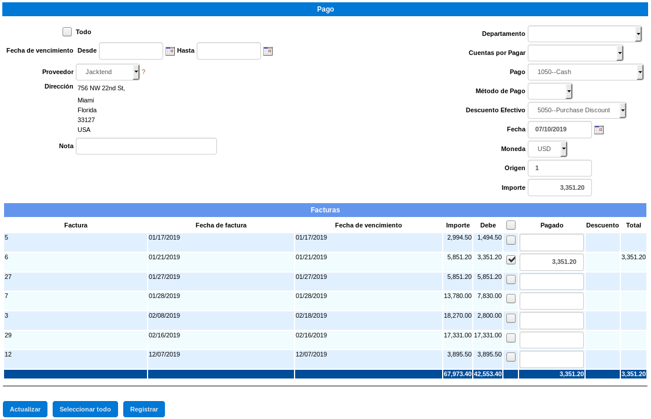Click the Debe column header

[x=488, y=225]
